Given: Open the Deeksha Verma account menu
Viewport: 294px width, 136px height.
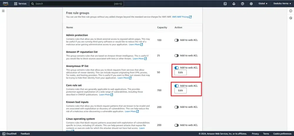Looking at the screenshot, I should click(282, 4).
